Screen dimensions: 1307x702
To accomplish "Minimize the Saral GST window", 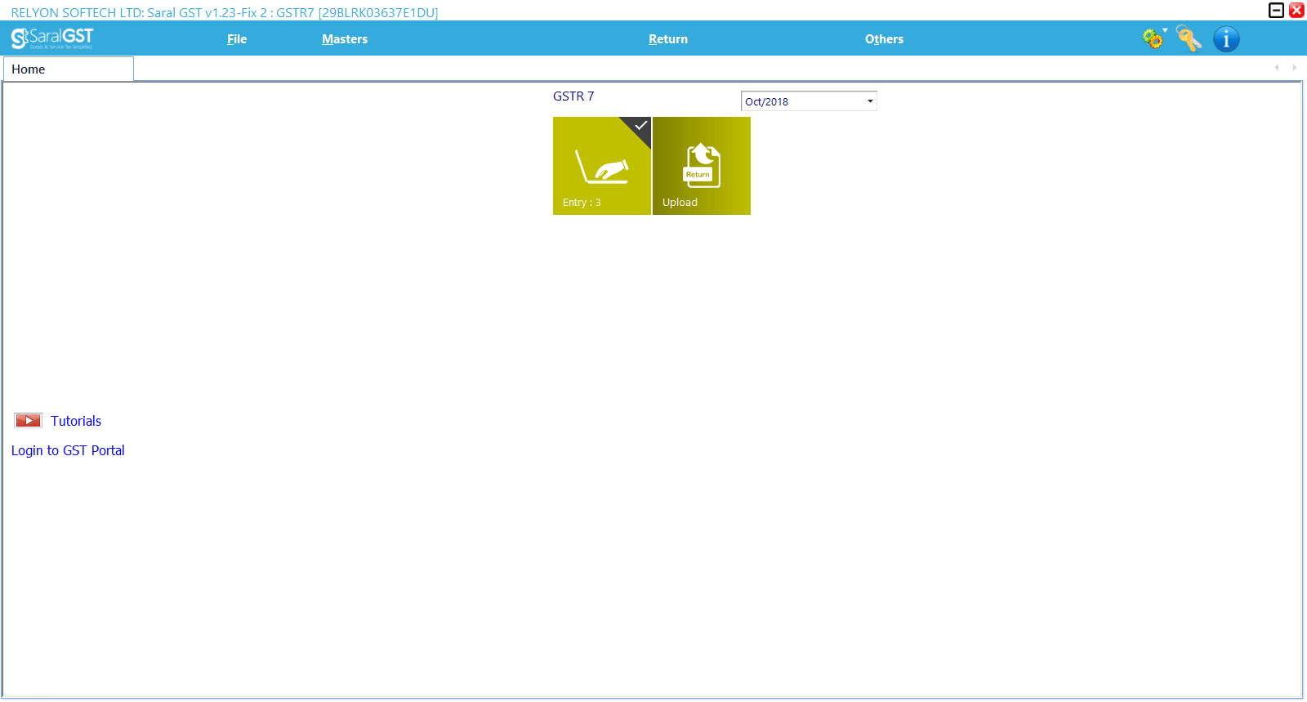I will pyautogui.click(x=1276, y=10).
